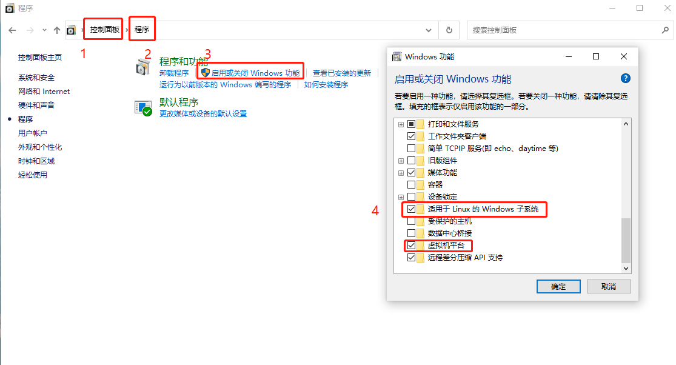This screenshot has width=676, height=365.
Task: Uncheck the 工作文件夹客户端 checkbox
Action: pos(411,136)
